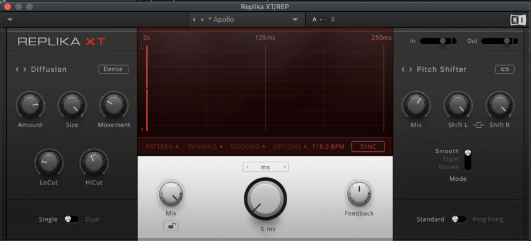Close the Replika XT window

coord(7,7)
